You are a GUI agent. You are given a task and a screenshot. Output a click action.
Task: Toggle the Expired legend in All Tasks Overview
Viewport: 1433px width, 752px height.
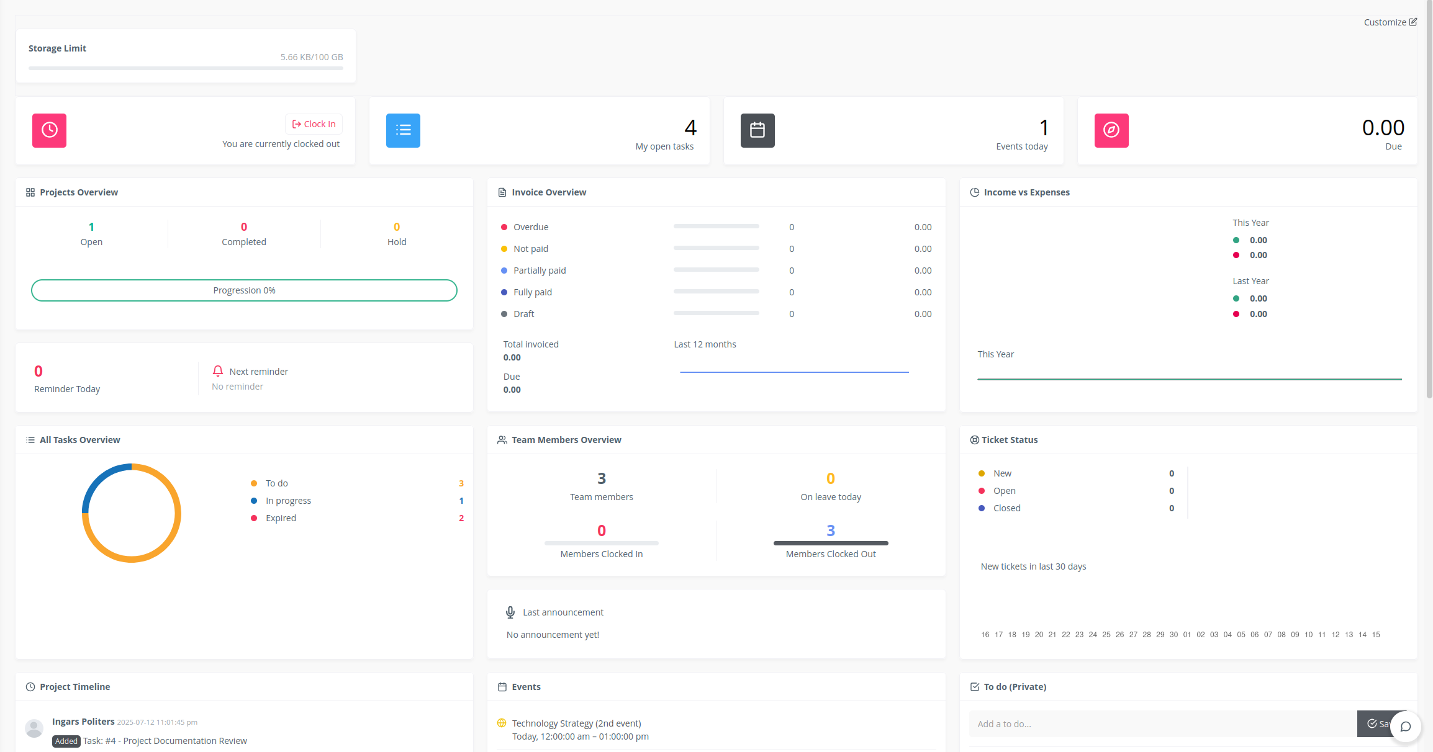pyautogui.click(x=280, y=517)
